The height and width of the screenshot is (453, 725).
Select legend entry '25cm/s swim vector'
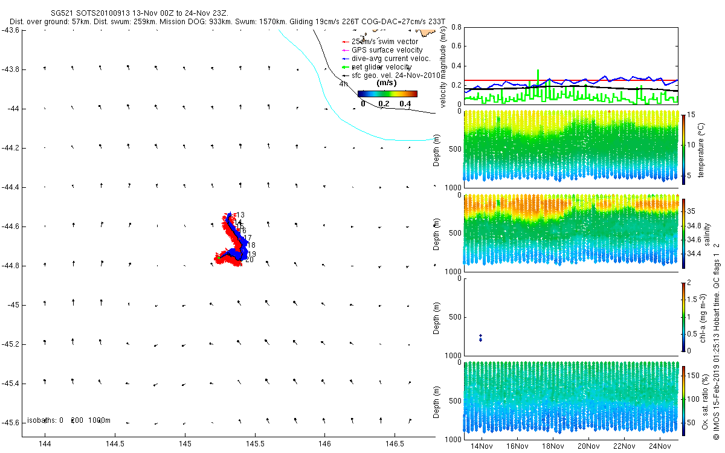pyautogui.click(x=384, y=41)
